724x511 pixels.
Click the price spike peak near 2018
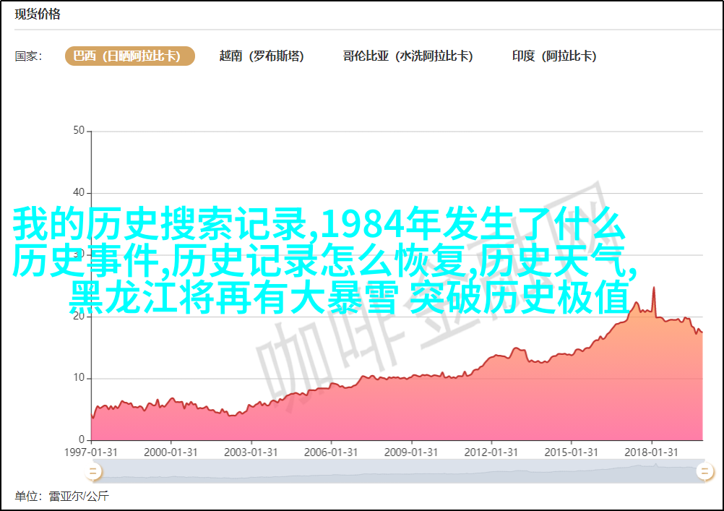click(654, 288)
